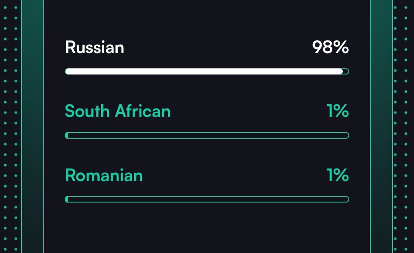Click the filled start of South African bar
The width and height of the screenshot is (414, 253).
67,135
